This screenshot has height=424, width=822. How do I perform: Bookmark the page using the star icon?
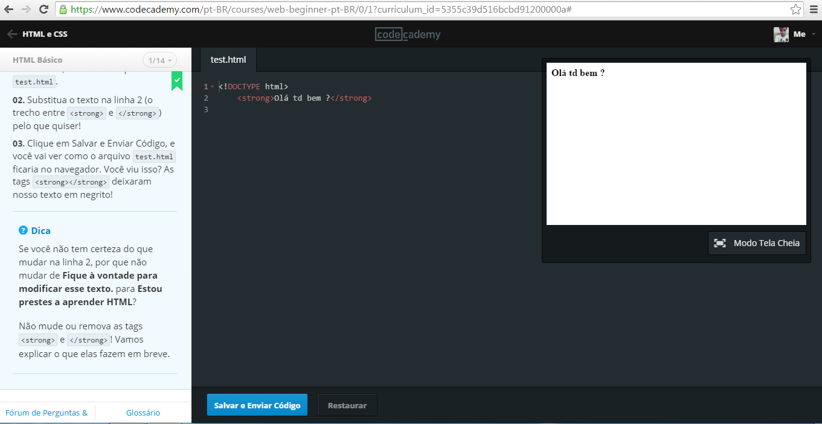[x=796, y=9]
